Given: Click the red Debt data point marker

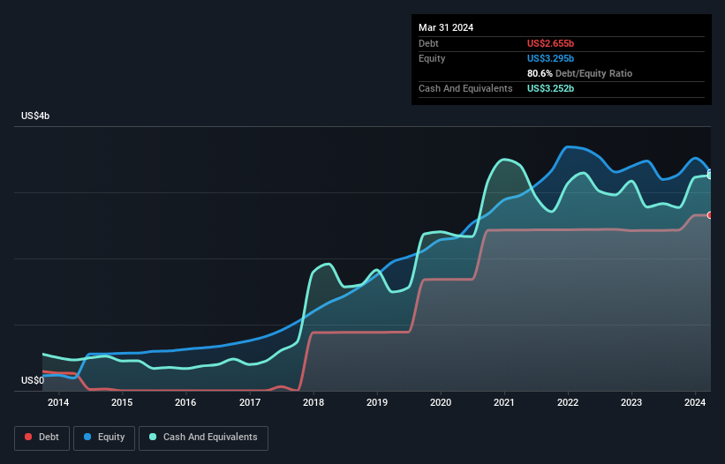Looking at the screenshot, I should click(710, 215).
